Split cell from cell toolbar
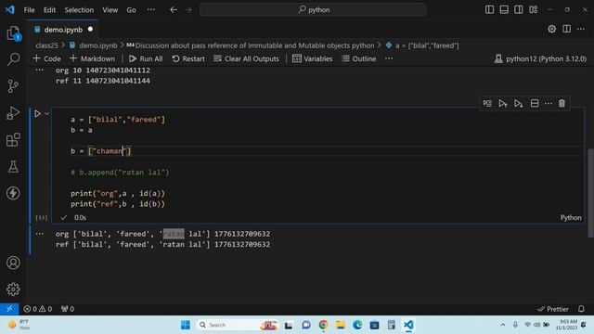The width and height of the screenshot is (594, 334). pyautogui.click(x=535, y=103)
